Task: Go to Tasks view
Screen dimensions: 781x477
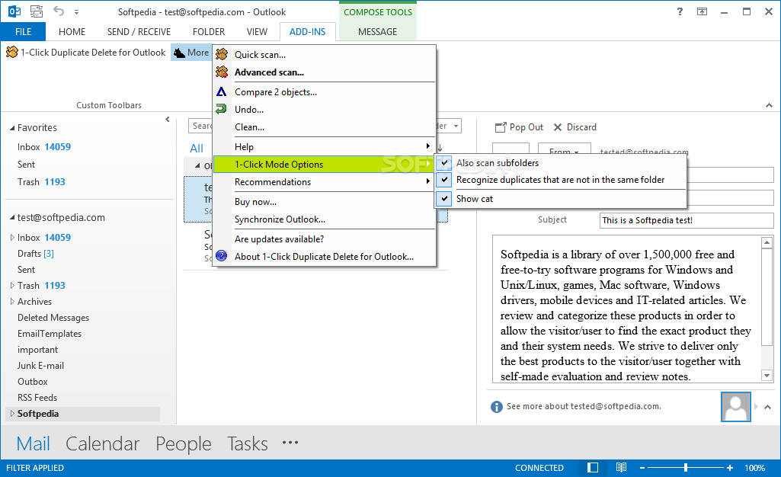Action: (248, 443)
